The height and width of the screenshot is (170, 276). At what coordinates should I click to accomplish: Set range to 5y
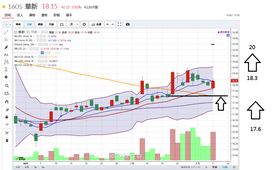(43, 167)
